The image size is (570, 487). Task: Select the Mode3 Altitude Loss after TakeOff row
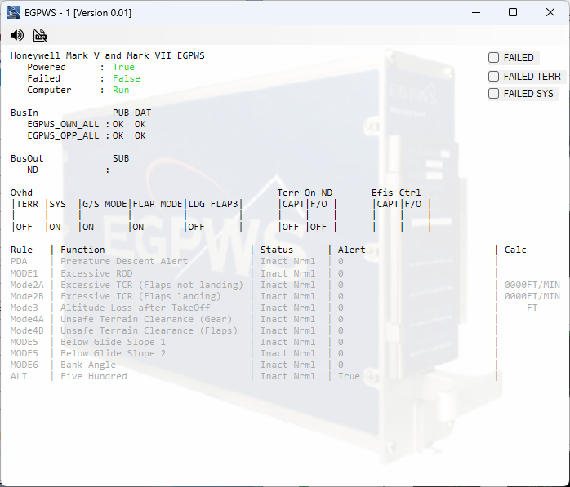tap(135, 308)
